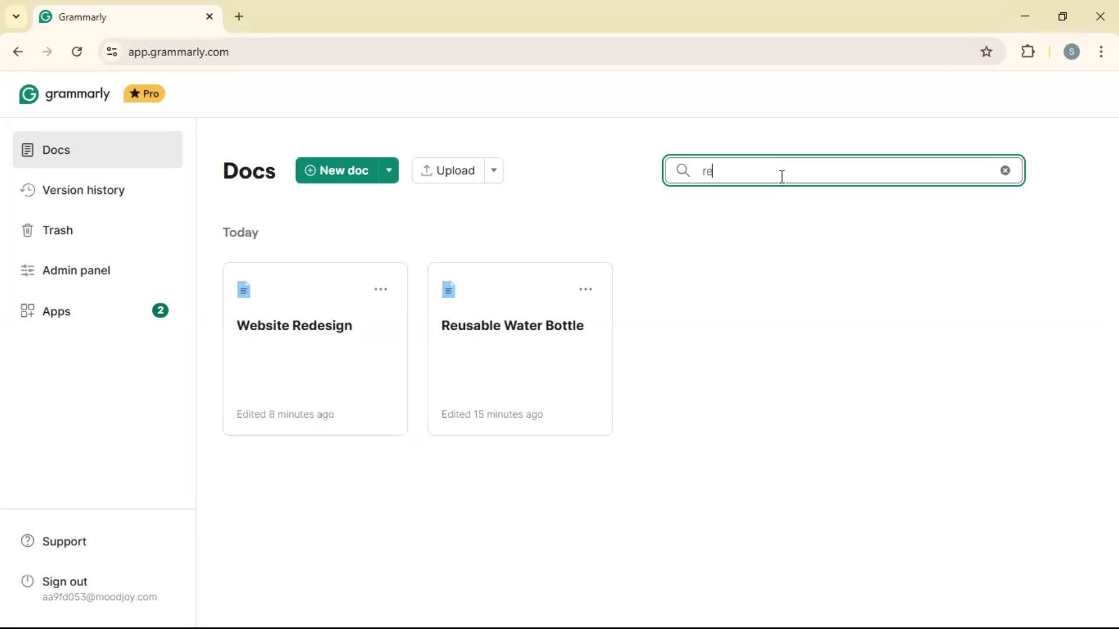Click the Website Redesign document icon
The width and height of the screenshot is (1119, 629).
(244, 289)
